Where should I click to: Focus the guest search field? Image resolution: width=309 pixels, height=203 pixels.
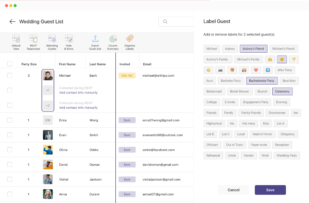(176, 22)
